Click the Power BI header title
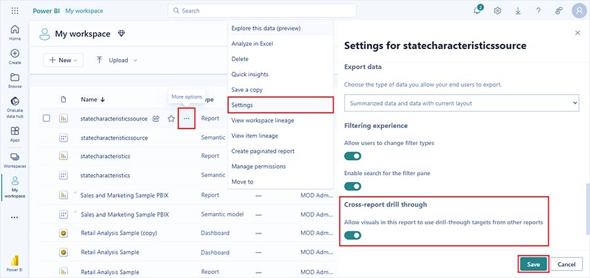This screenshot has width=590, height=278. (47, 11)
